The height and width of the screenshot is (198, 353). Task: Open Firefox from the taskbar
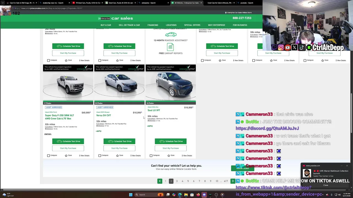(x=198, y=195)
